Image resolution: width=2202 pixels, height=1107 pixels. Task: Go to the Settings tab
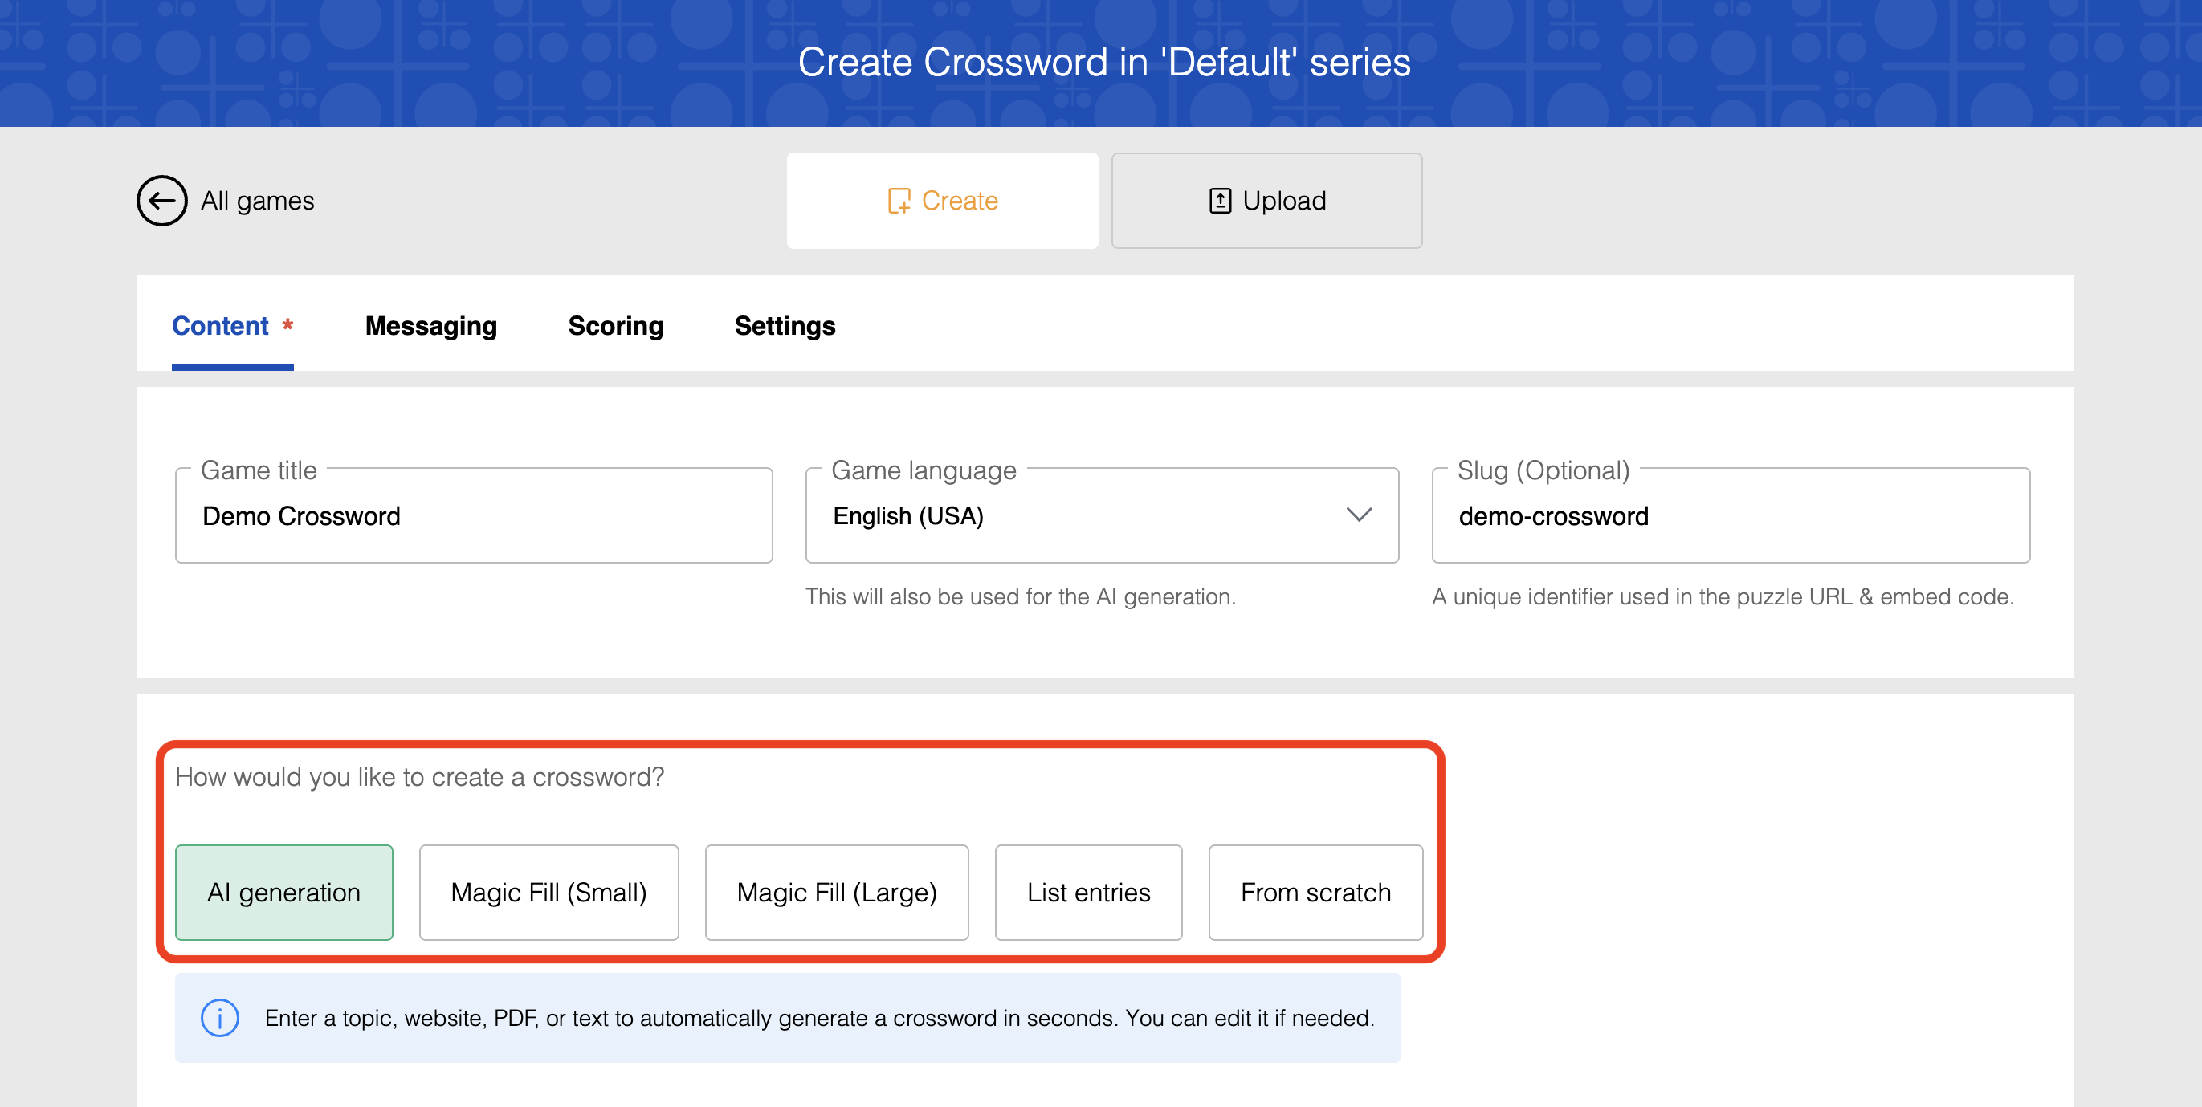coord(785,325)
